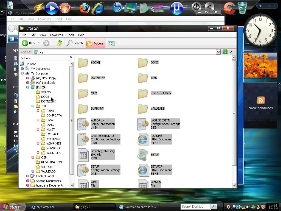Collapse the My Computer tree node
281x211 pixels.
pyautogui.click(x=23, y=73)
